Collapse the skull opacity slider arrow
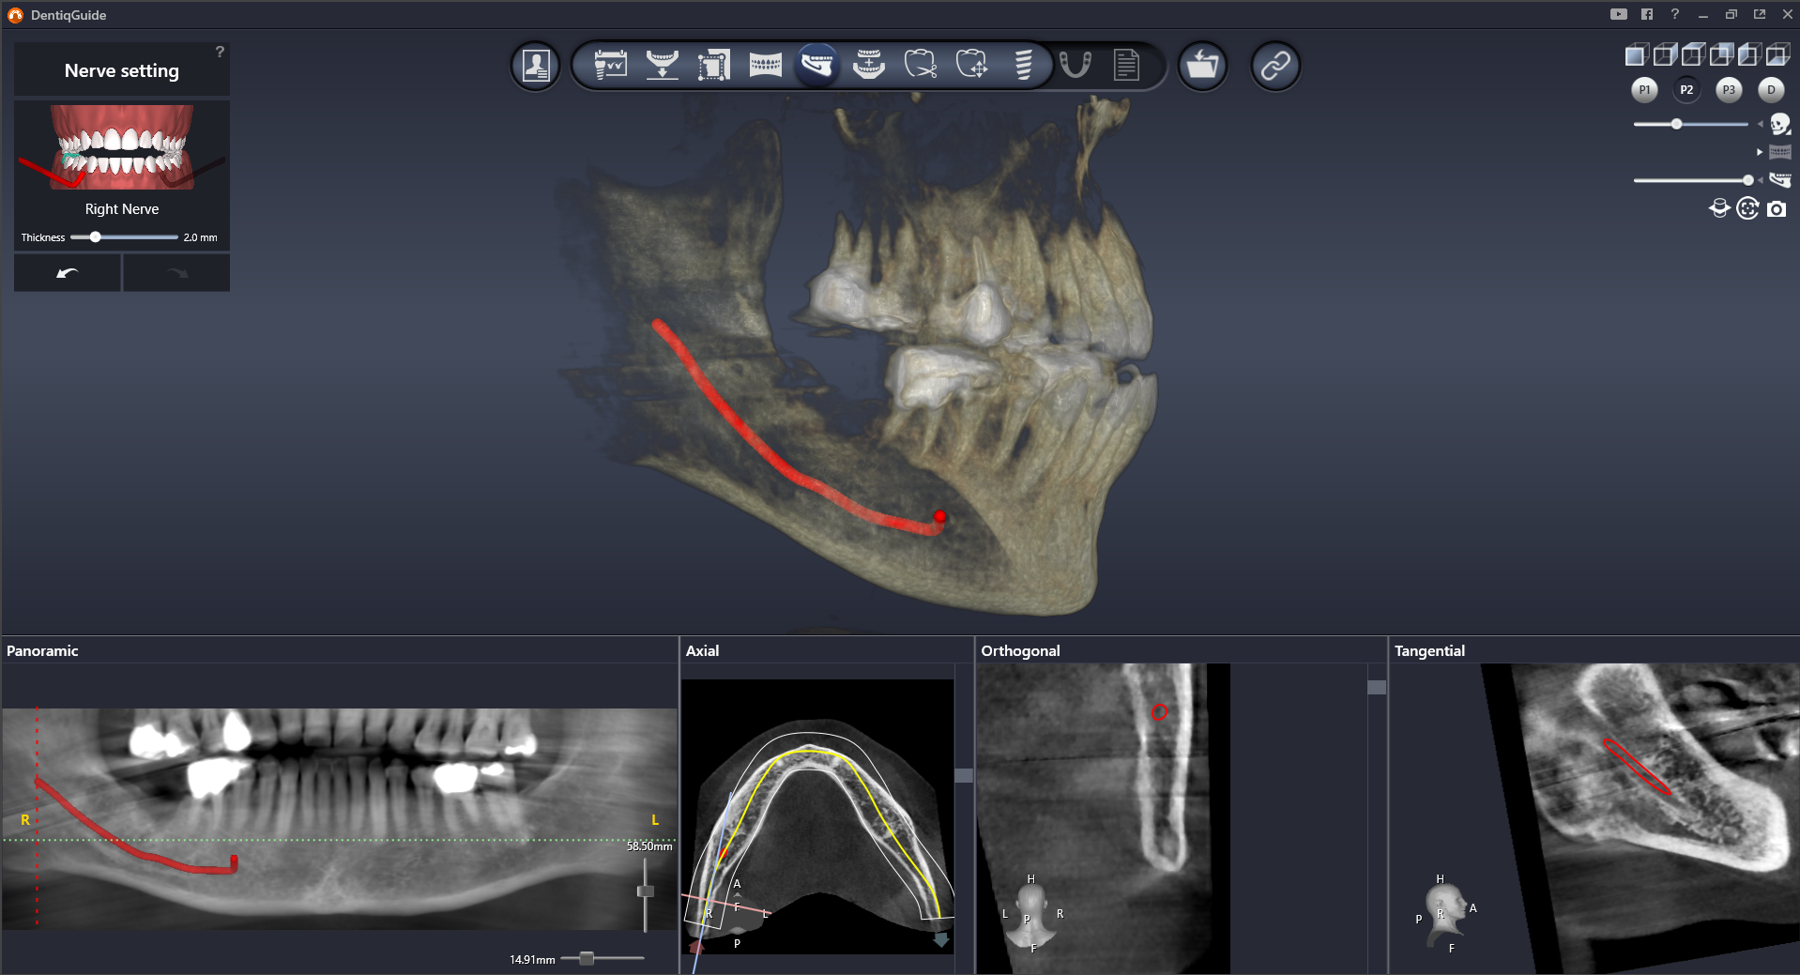 (x=1760, y=124)
